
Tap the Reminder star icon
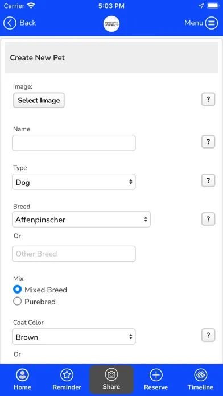67,375
